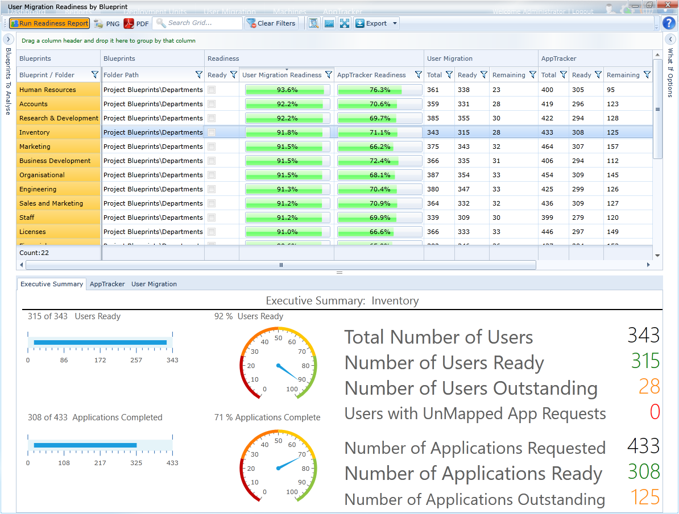This screenshot has width=679, height=514.
Task: Click the grid zoom view icon
Action: (313, 23)
